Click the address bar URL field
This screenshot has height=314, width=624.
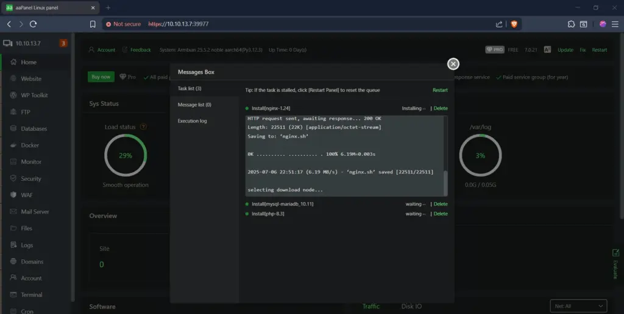310,24
